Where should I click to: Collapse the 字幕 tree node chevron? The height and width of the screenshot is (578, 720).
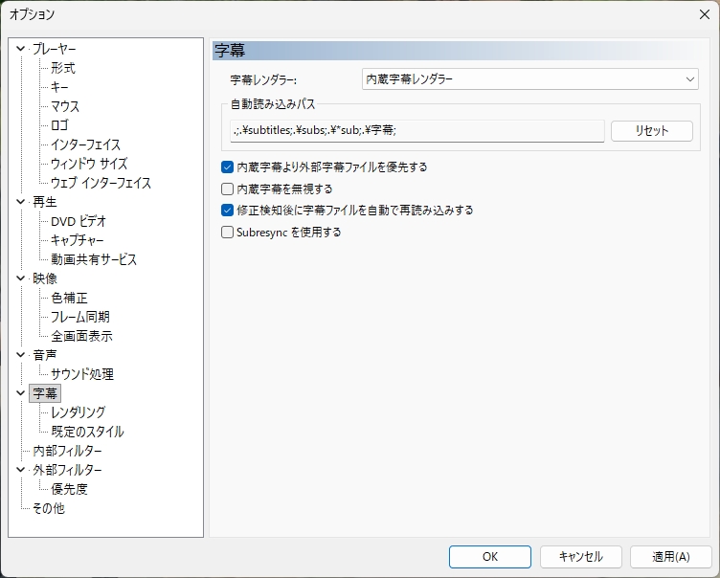pyautogui.click(x=21, y=393)
